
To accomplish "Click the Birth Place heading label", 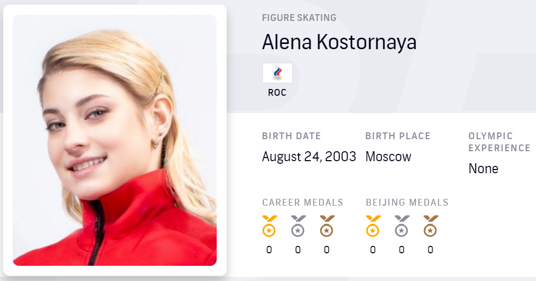I will click(x=398, y=136).
